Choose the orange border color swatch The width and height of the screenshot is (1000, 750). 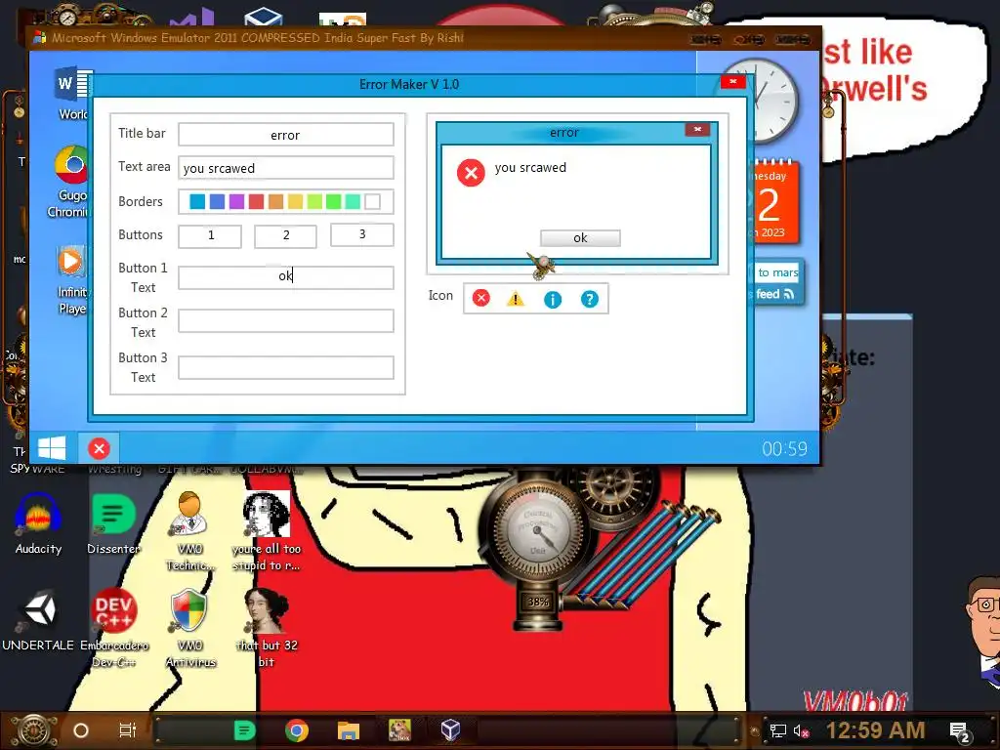pyautogui.click(x=275, y=201)
